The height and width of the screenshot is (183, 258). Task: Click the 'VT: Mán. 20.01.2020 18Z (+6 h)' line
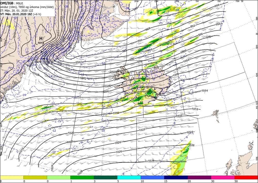tap(21, 14)
